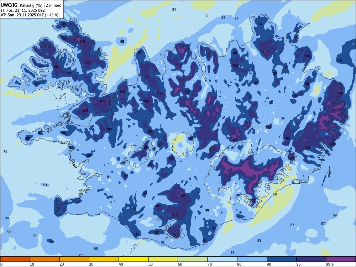Click the '95' legend scale label
356x267 pixels.
point(298,264)
